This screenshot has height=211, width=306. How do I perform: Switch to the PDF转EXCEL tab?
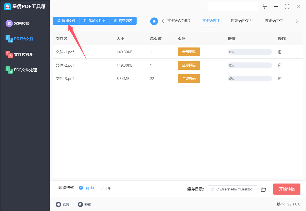click(242, 21)
